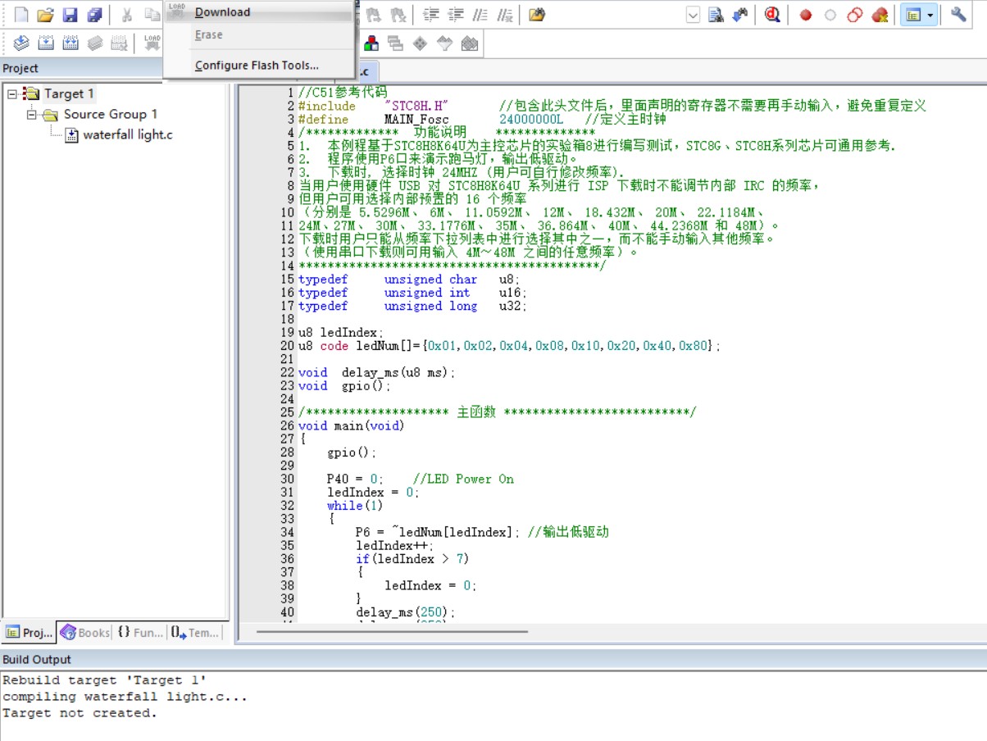Open Select Software Packs icon
The height and width of the screenshot is (741, 987).
pyautogui.click(x=445, y=43)
